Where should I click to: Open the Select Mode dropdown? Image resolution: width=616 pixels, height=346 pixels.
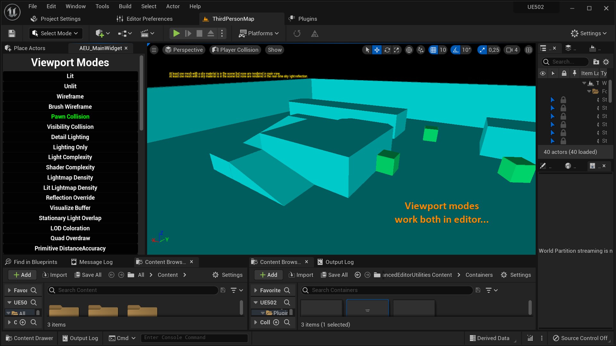click(x=56, y=33)
